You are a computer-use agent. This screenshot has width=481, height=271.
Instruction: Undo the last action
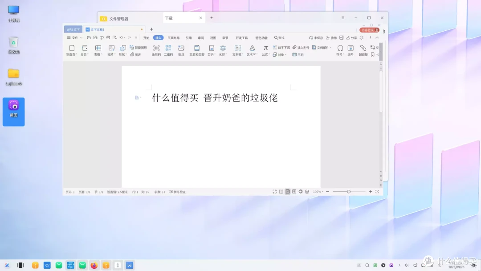[121, 38]
